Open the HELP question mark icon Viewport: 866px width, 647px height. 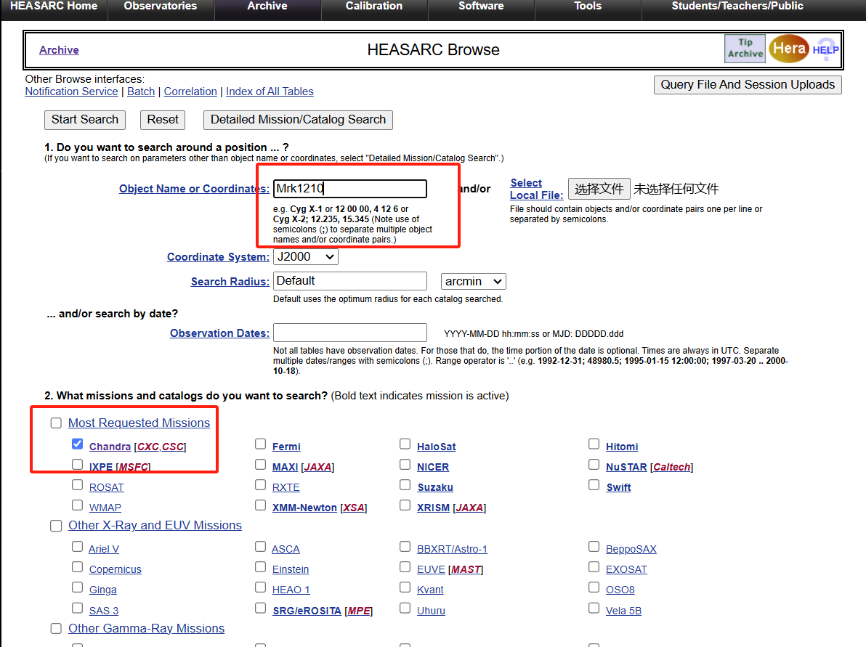(826, 49)
